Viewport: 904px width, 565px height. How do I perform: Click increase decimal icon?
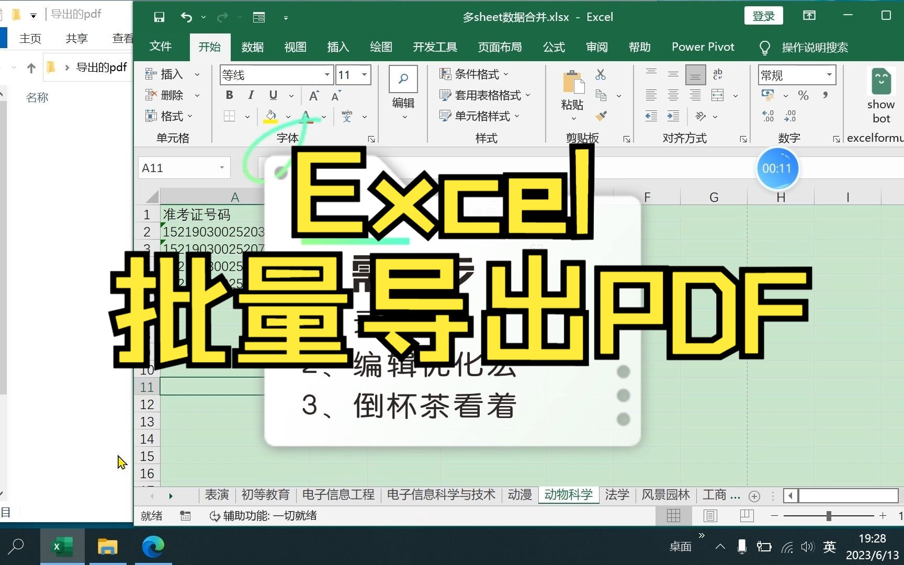coord(768,116)
